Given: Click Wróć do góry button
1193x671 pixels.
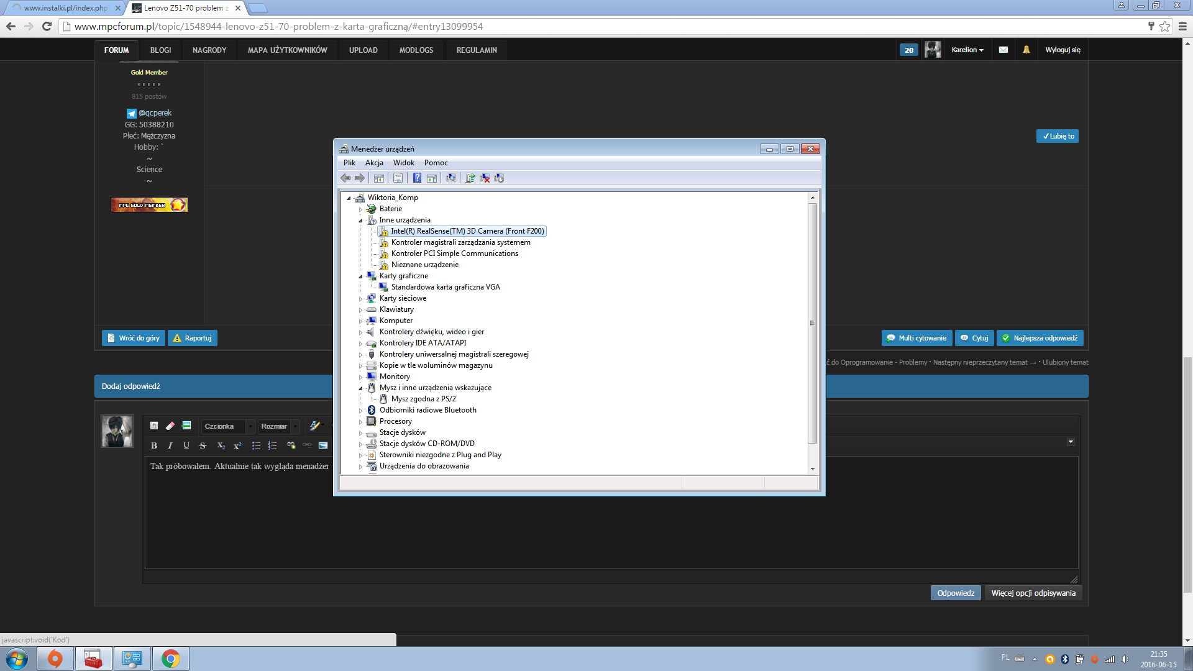Looking at the screenshot, I should click(134, 338).
